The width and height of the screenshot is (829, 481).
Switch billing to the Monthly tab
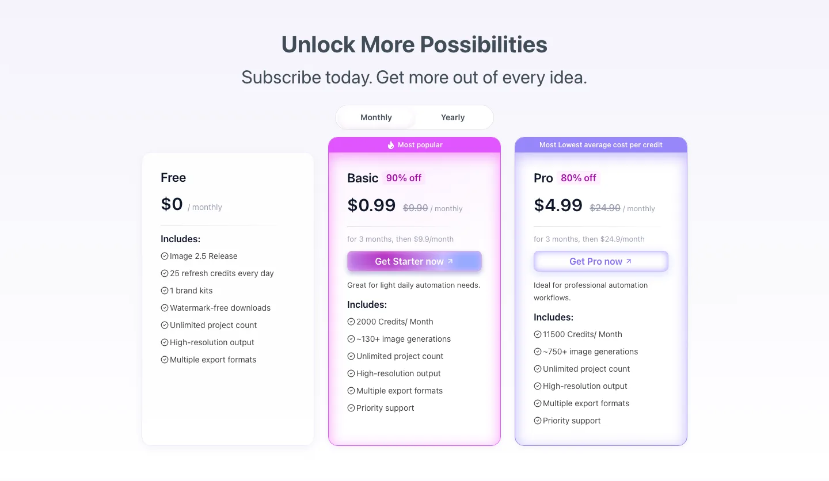376,117
